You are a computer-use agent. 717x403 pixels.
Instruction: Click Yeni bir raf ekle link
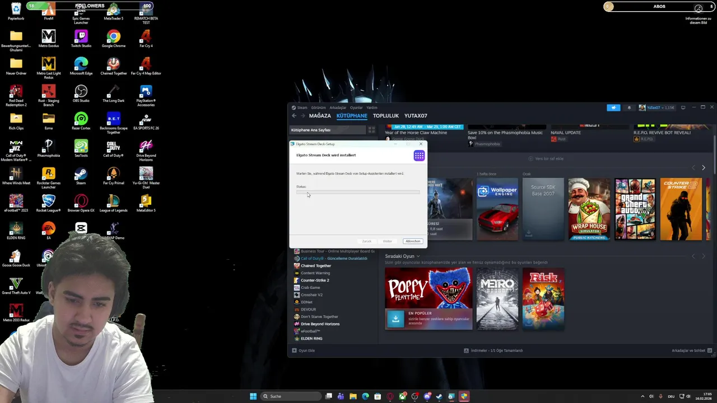click(x=546, y=158)
